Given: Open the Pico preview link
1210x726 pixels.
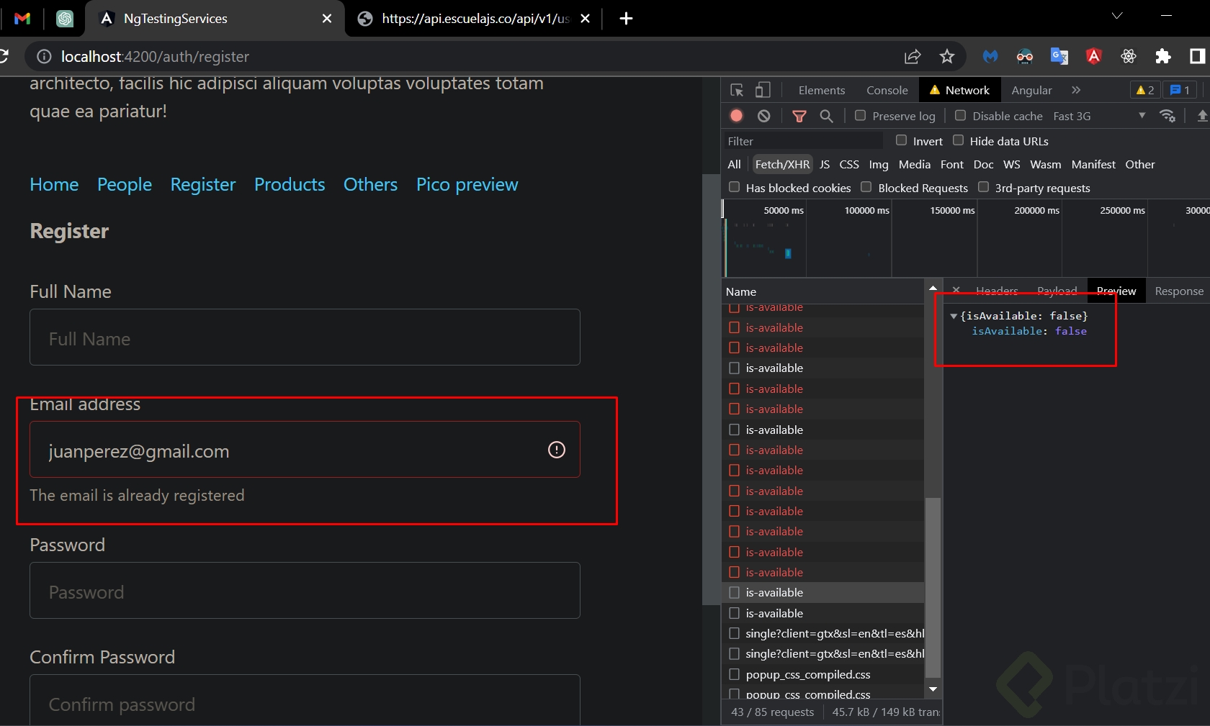Looking at the screenshot, I should (467, 185).
